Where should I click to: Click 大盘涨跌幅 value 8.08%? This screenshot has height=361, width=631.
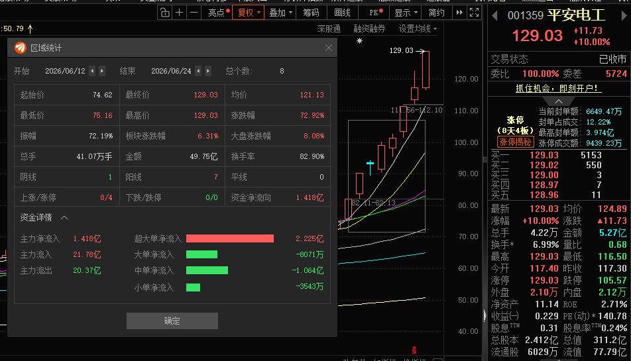(314, 136)
